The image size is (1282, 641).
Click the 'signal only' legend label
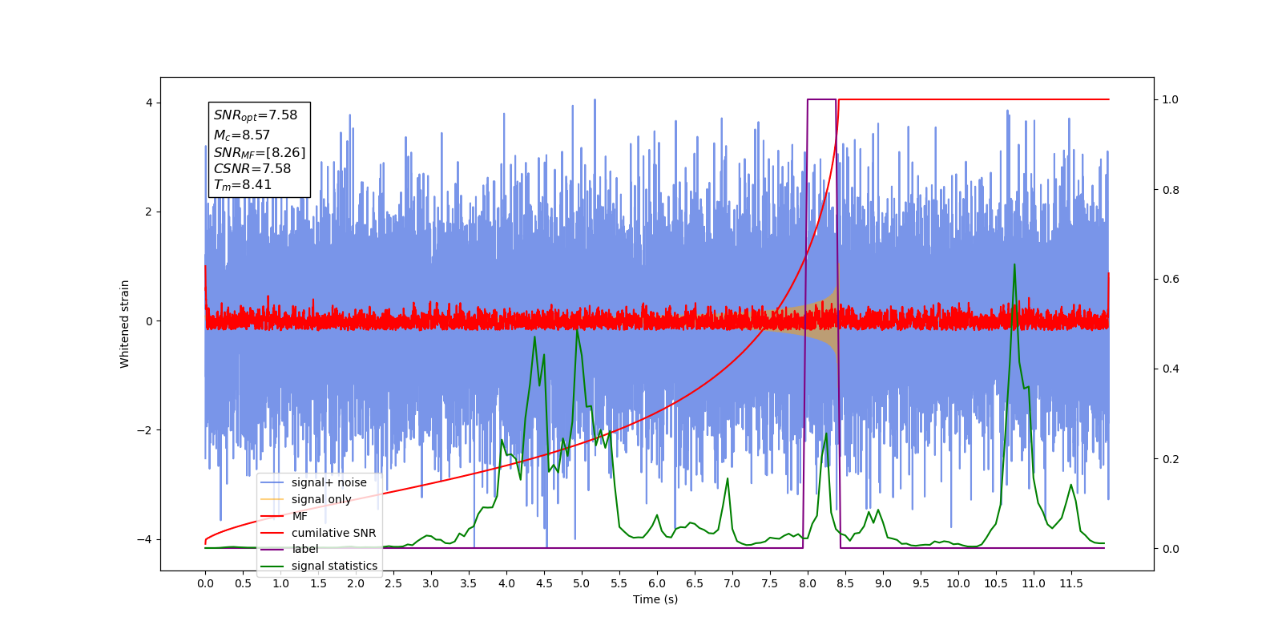[x=321, y=499]
